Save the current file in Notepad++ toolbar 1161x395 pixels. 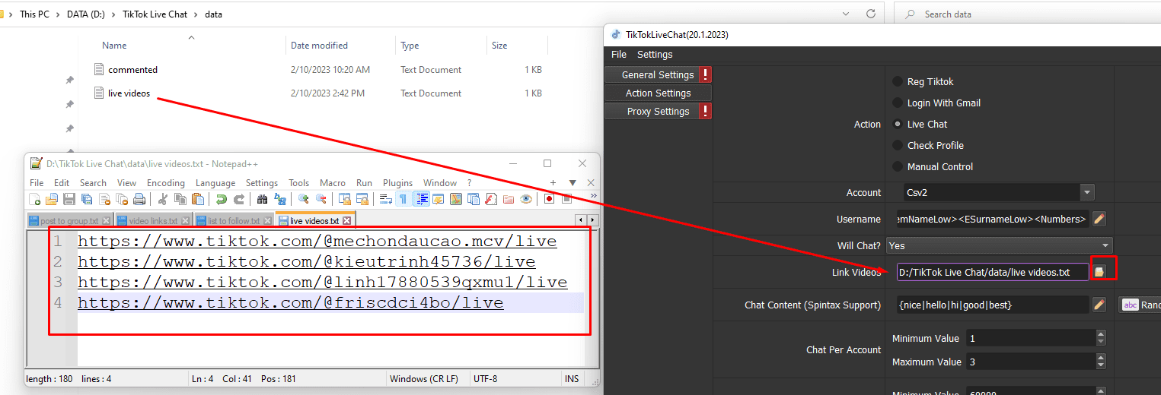point(69,199)
